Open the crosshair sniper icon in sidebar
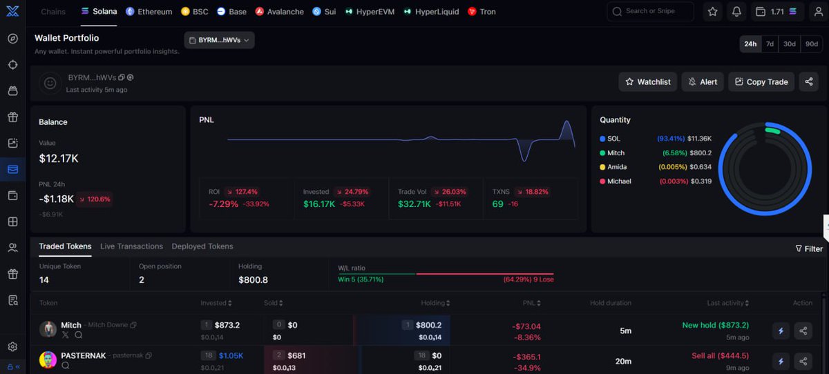The width and height of the screenshot is (829, 374). point(12,64)
